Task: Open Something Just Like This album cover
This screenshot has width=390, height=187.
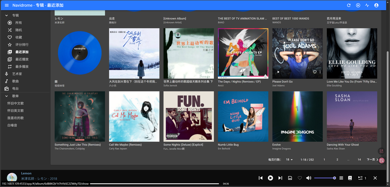Action: click(80, 117)
